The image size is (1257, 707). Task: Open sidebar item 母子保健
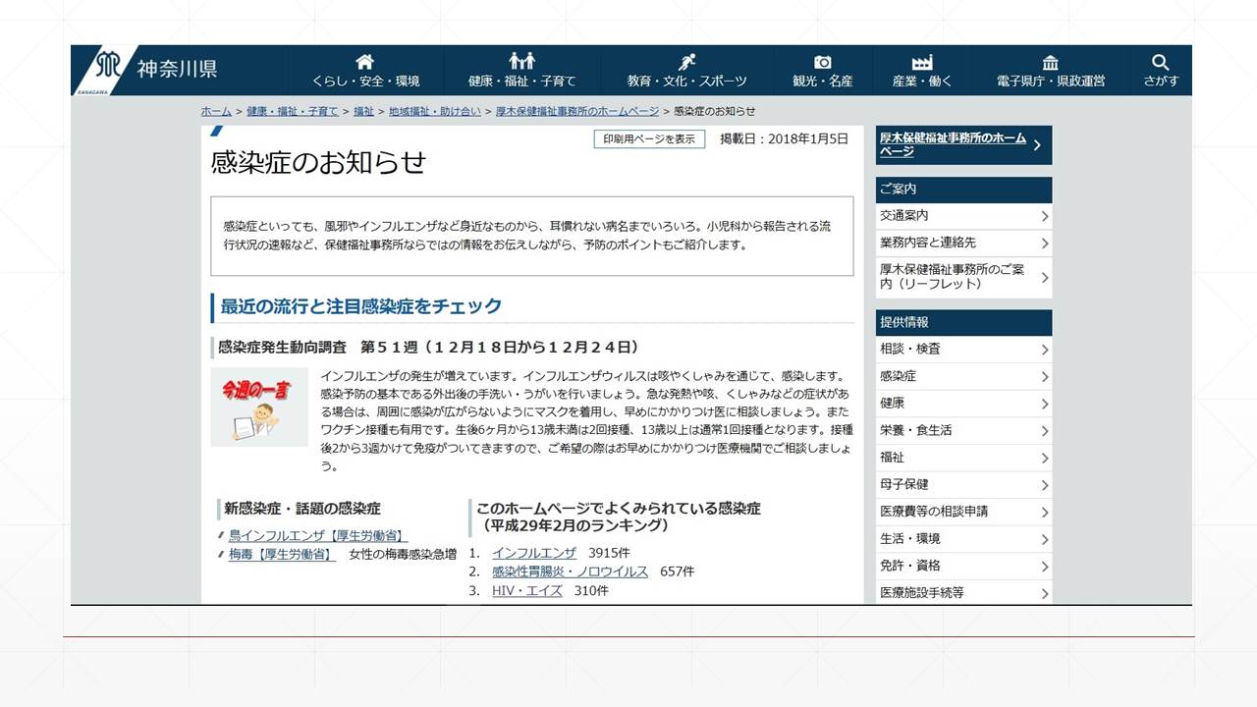[963, 484]
